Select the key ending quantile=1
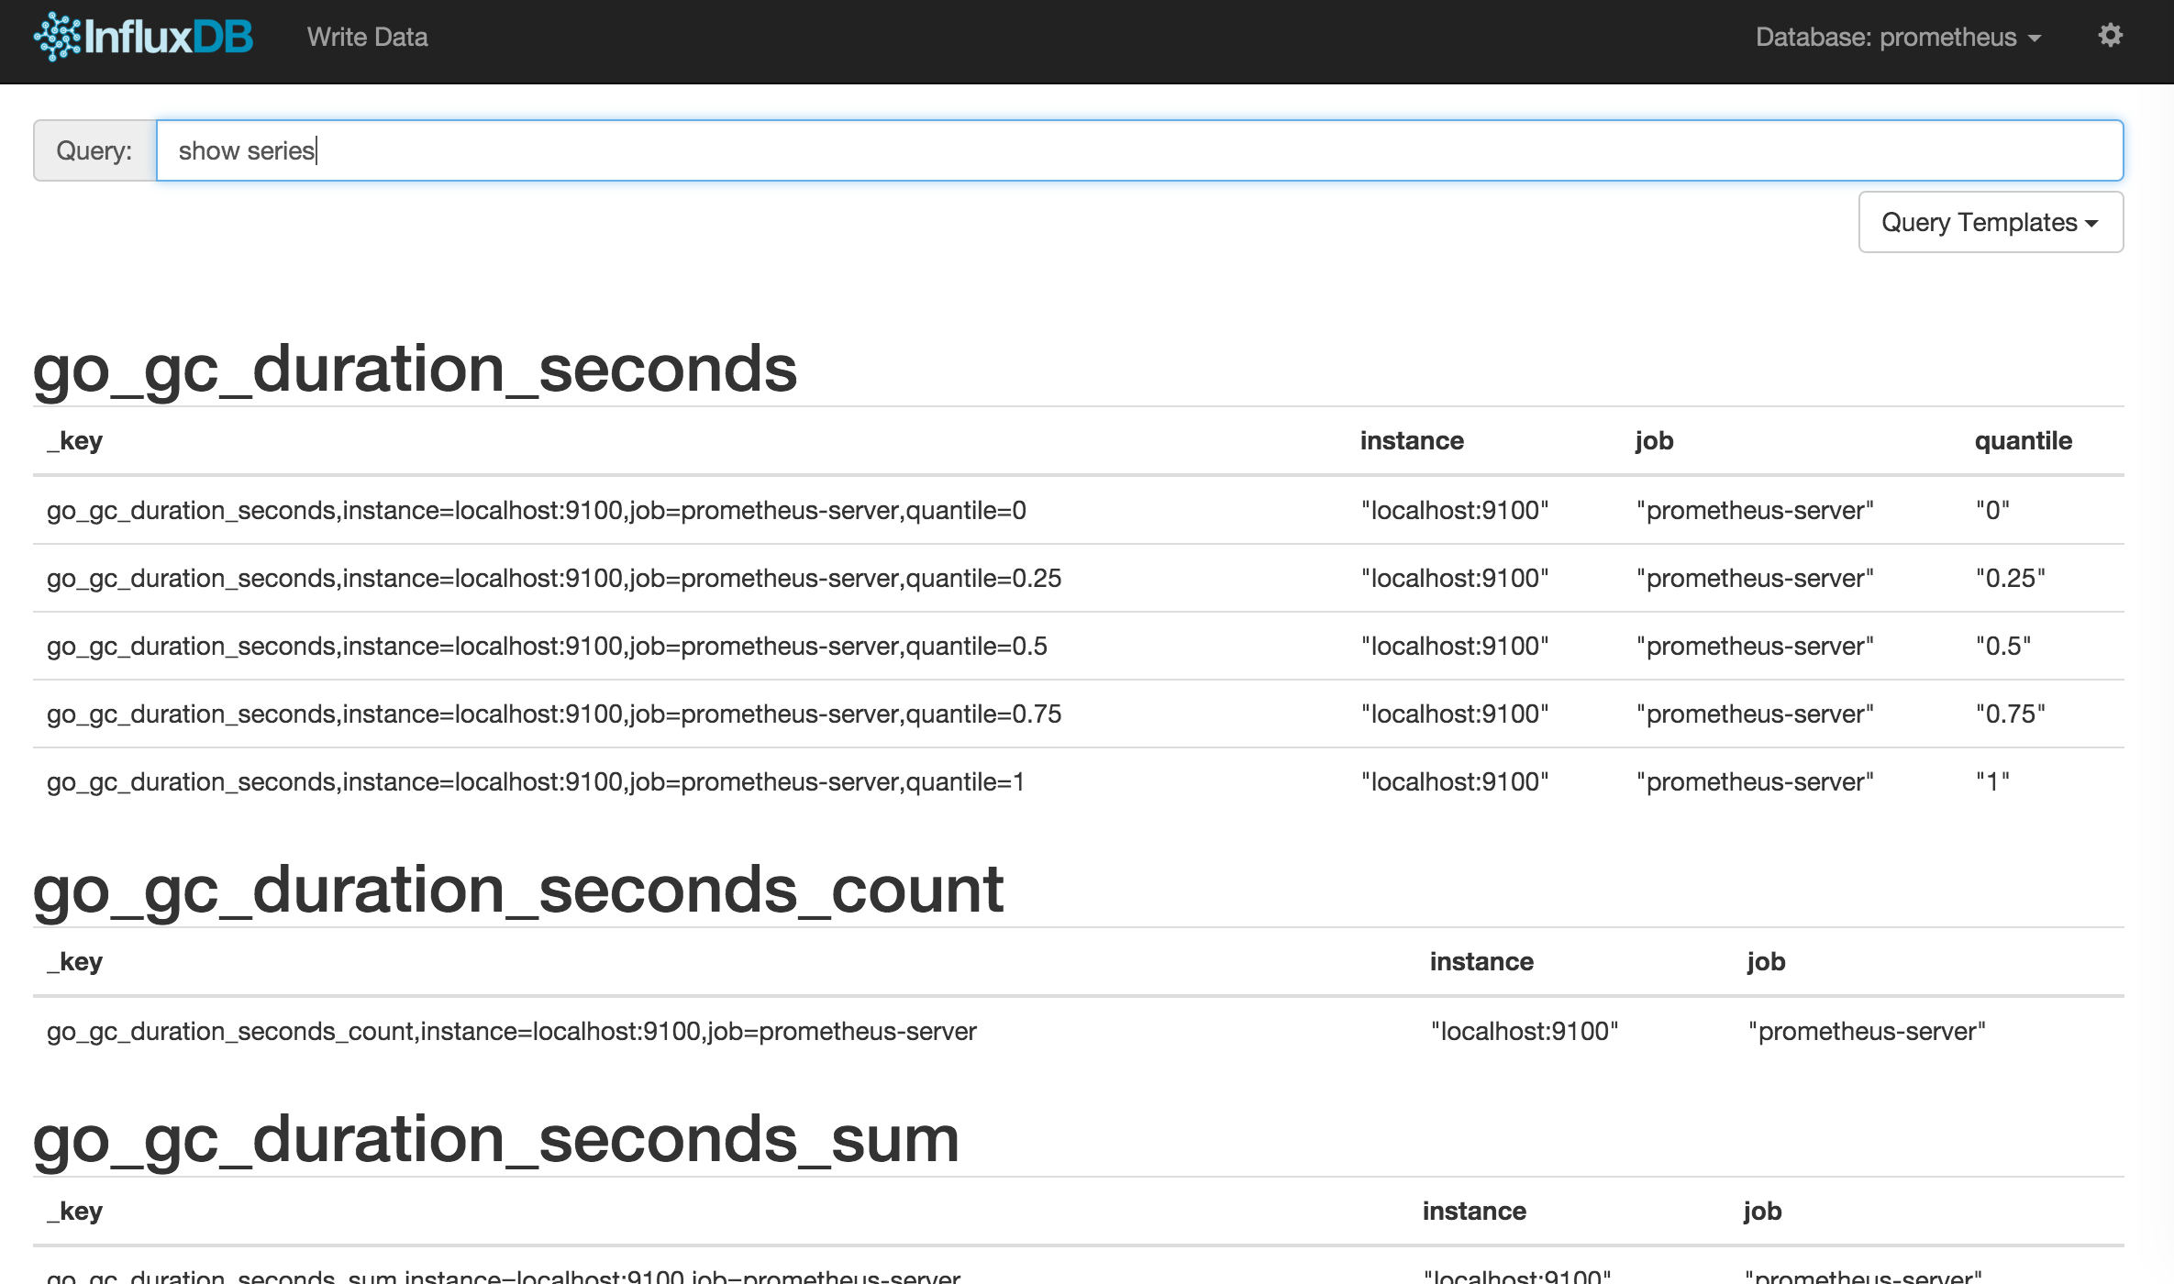The width and height of the screenshot is (2174, 1284). point(536,782)
